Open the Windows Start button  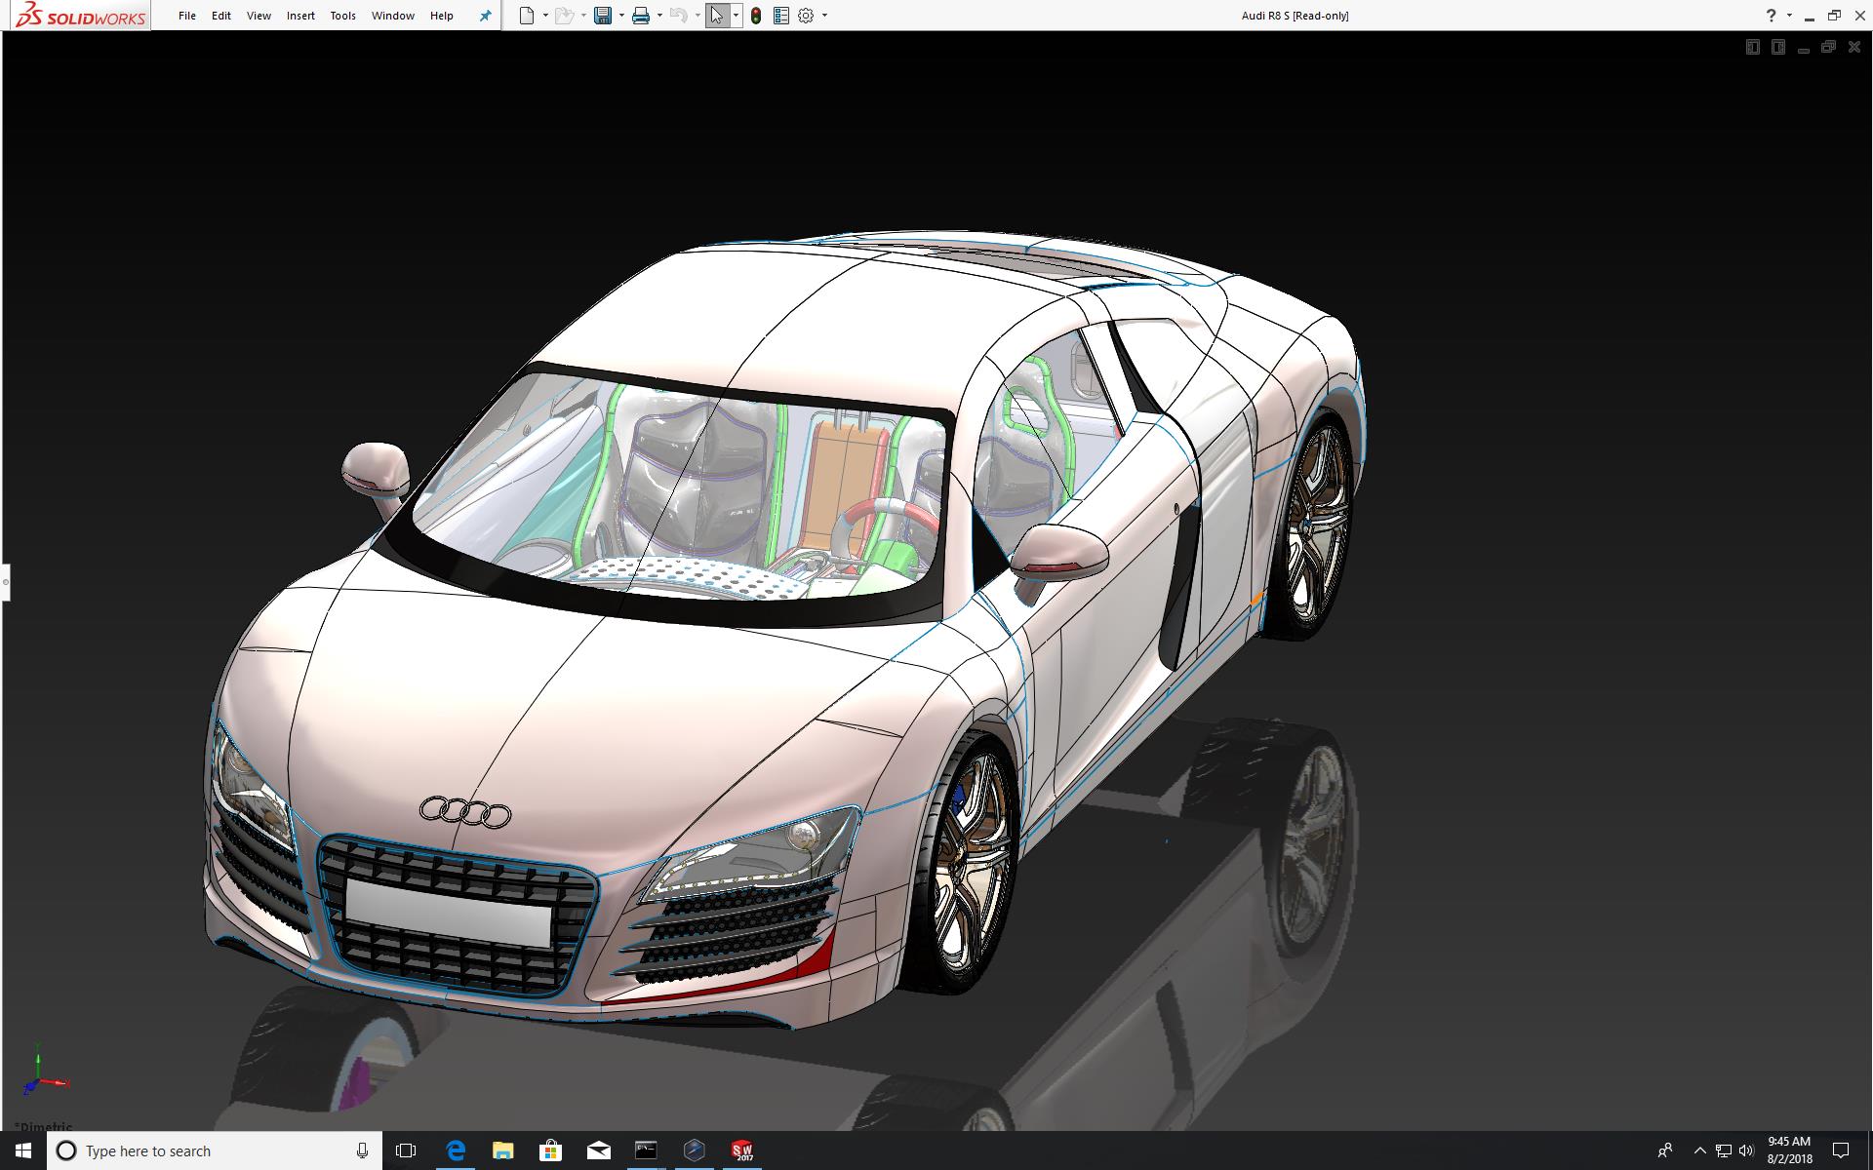(x=23, y=1150)
